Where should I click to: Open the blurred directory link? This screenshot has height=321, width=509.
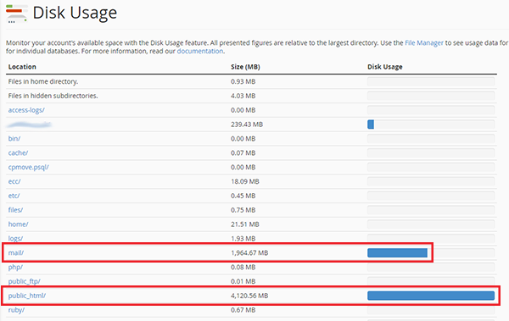pyautogui.click(x=29, y=125)
